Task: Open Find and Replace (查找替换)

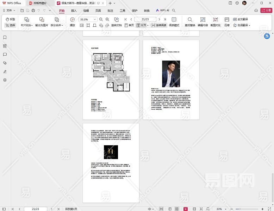Action: tap(190, 20)
